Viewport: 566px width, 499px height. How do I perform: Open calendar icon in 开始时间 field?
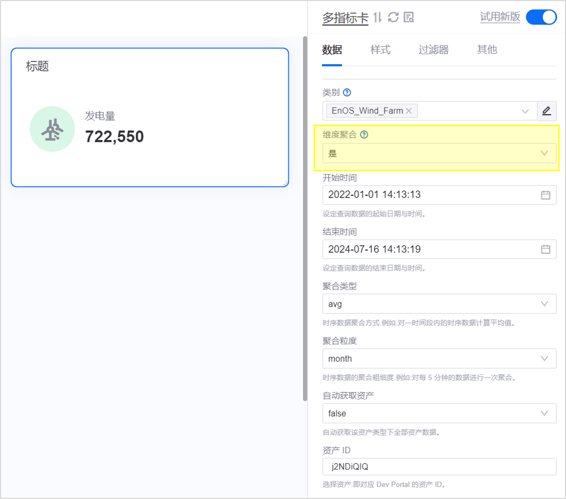(x=545, y=195)
